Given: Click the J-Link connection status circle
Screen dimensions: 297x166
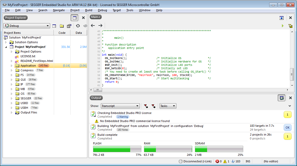Looking at the screenshot, I should [181, 161].
